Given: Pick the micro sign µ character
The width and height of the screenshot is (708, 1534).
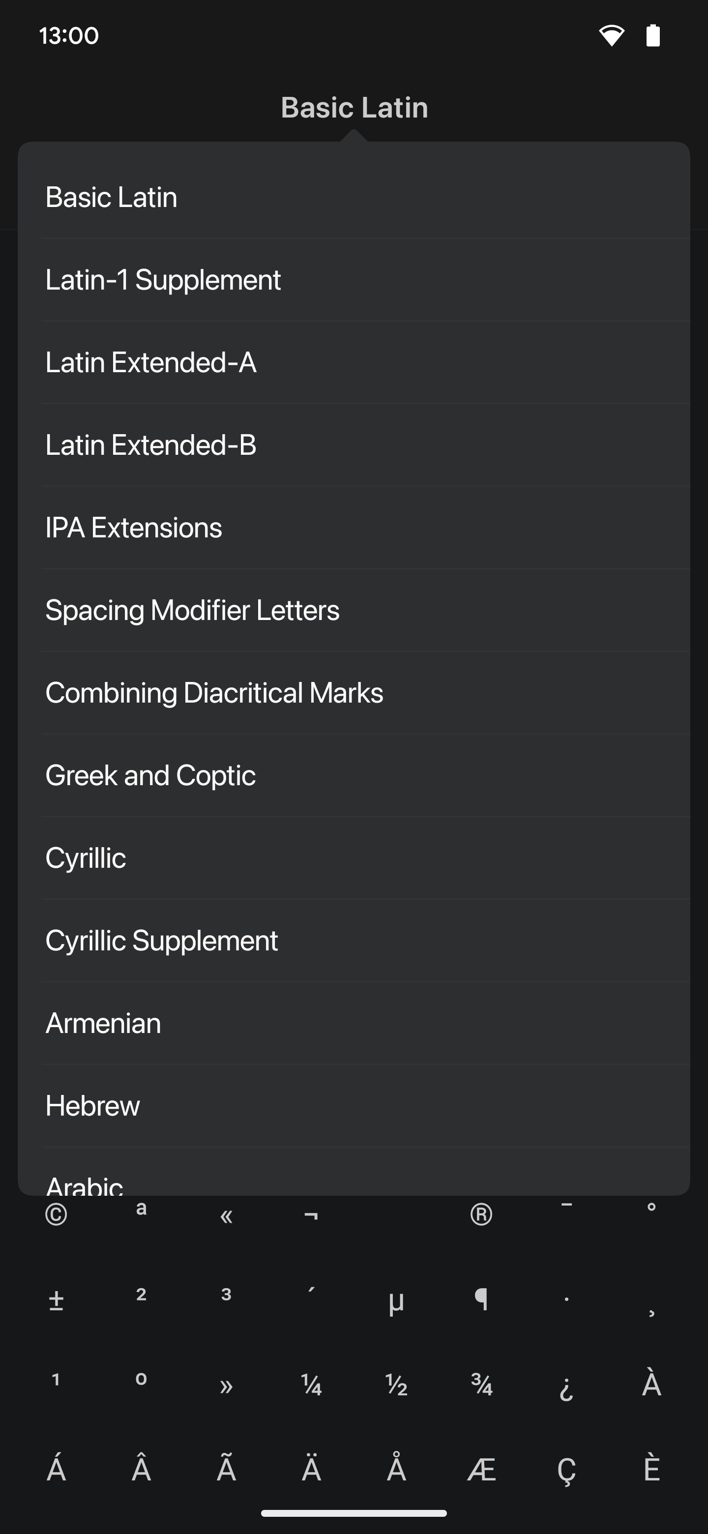Looking at the screenshot, I should [x=397, y=1302].
